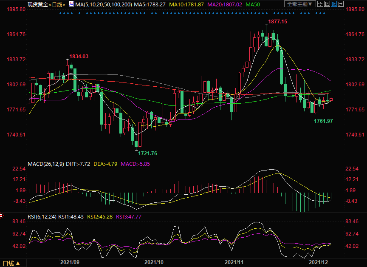Screen dimensions: 367x267
Task: Click the magenta MACD:-5.85 value label
Action: (x=135, y=164)
